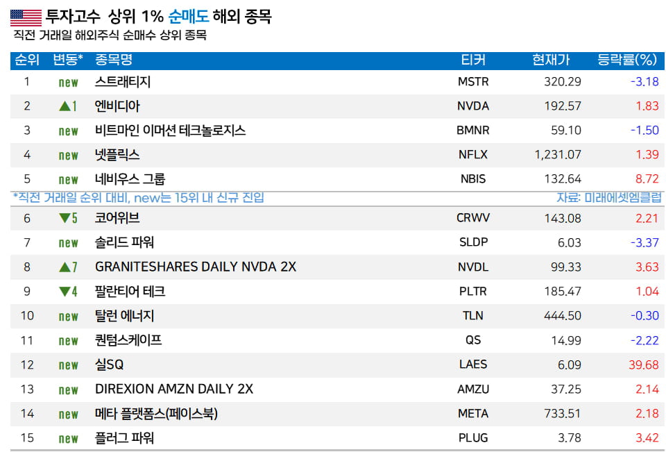
Task: Click the new badge beside 스트래티지
Action: [x=68, y=83]
